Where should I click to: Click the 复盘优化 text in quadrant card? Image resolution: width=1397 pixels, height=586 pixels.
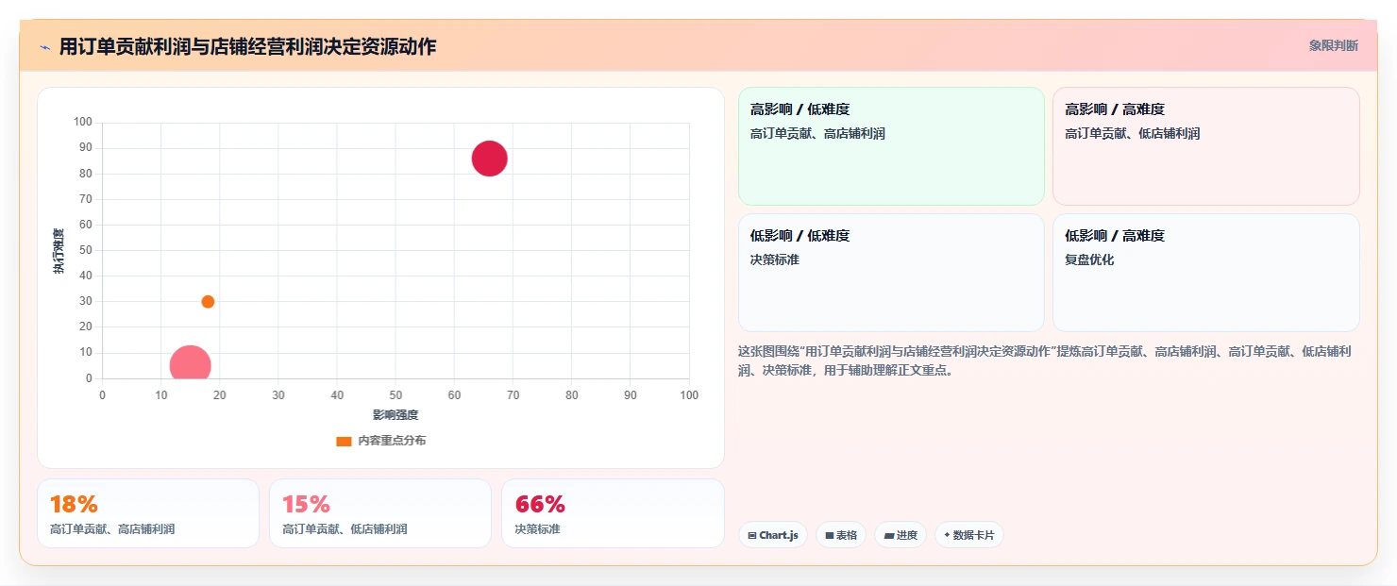click(x=1089, y=260)
